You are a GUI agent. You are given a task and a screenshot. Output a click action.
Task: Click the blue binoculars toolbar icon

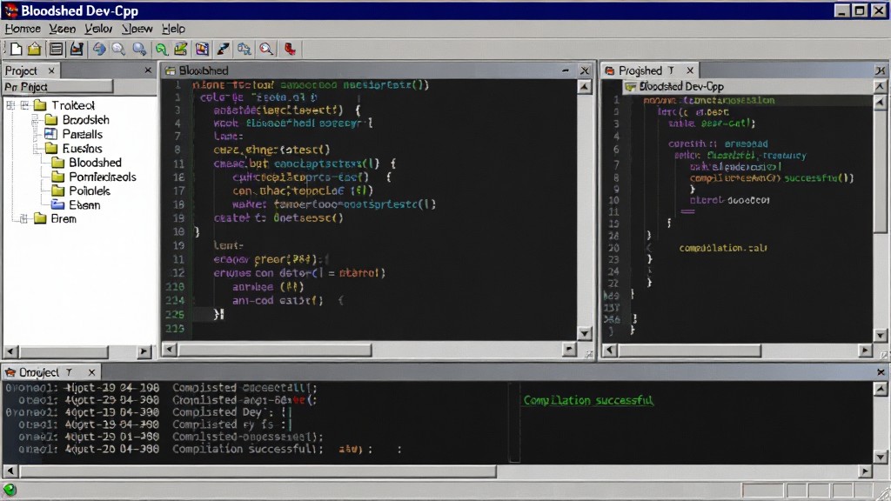coord(245,49)
